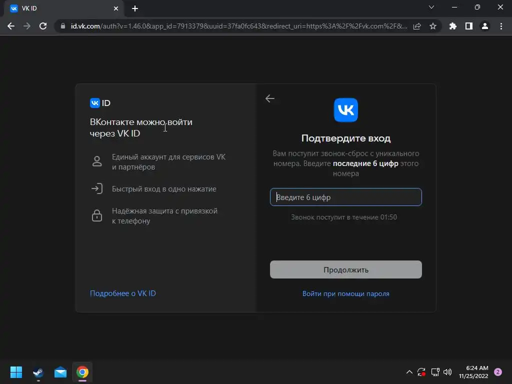Open a new browser tab

pyautogui.click(x=135, y=8)
